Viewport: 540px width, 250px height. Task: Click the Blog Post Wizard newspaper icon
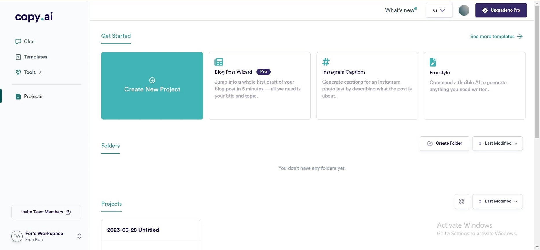[219, 62]
